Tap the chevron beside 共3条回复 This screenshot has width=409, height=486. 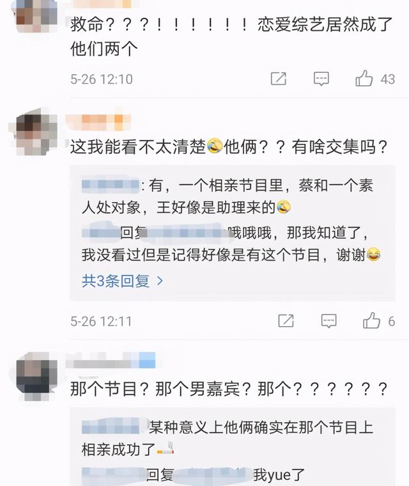point(160,281)
